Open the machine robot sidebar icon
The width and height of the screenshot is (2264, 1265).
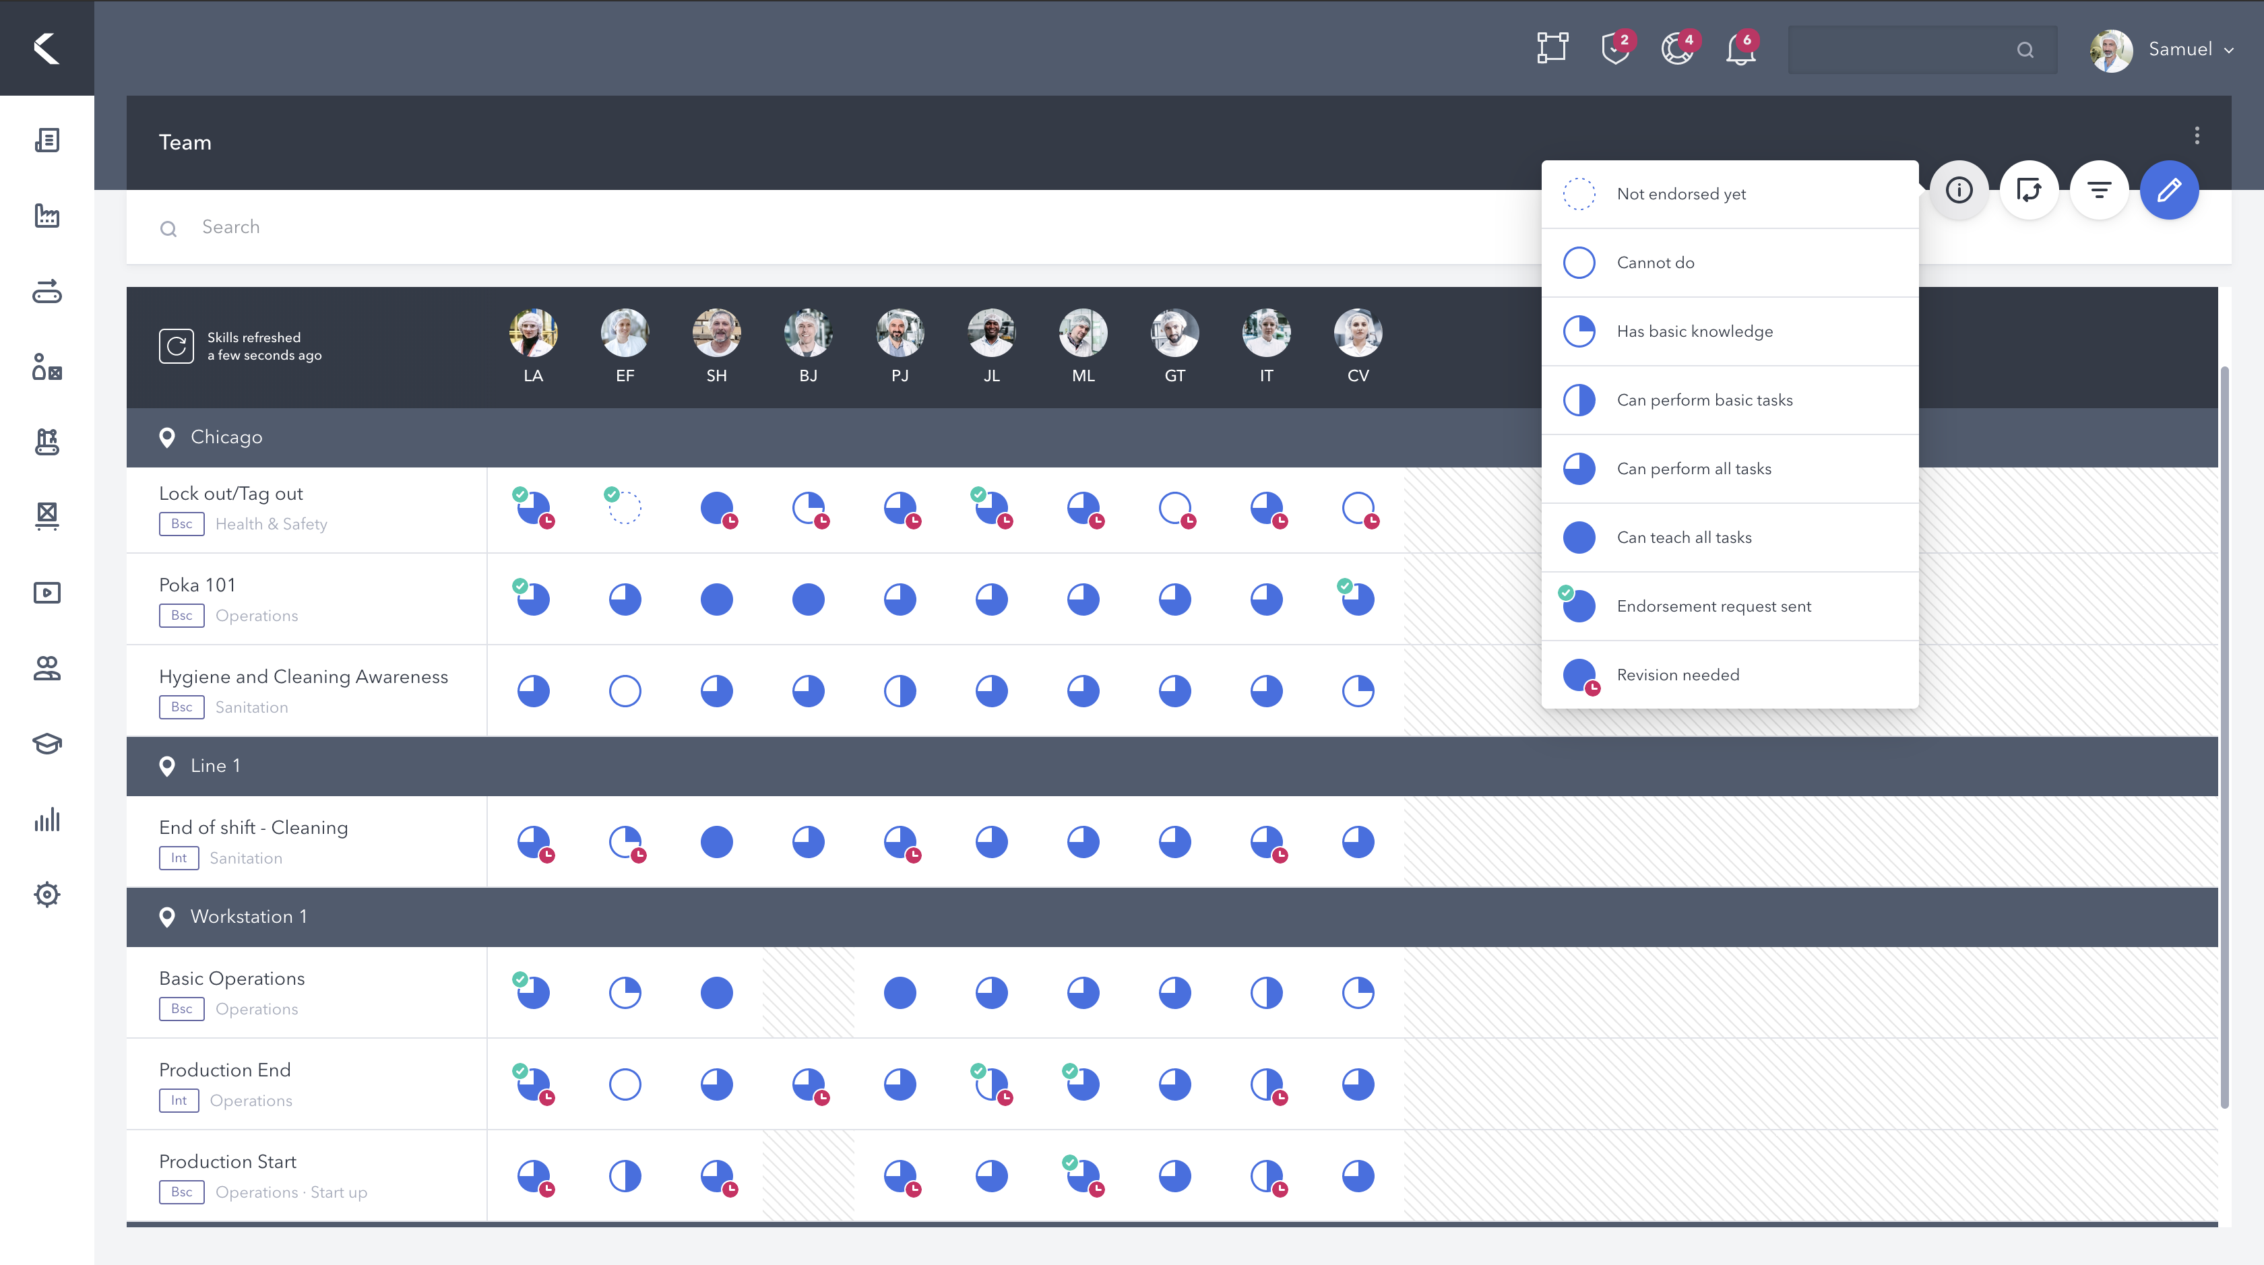click(46, 441)
